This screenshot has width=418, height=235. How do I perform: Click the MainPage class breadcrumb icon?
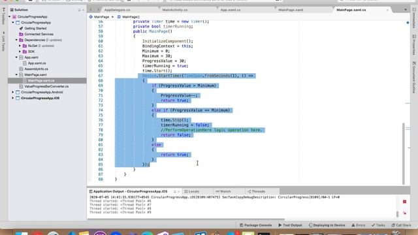(91, 17)
